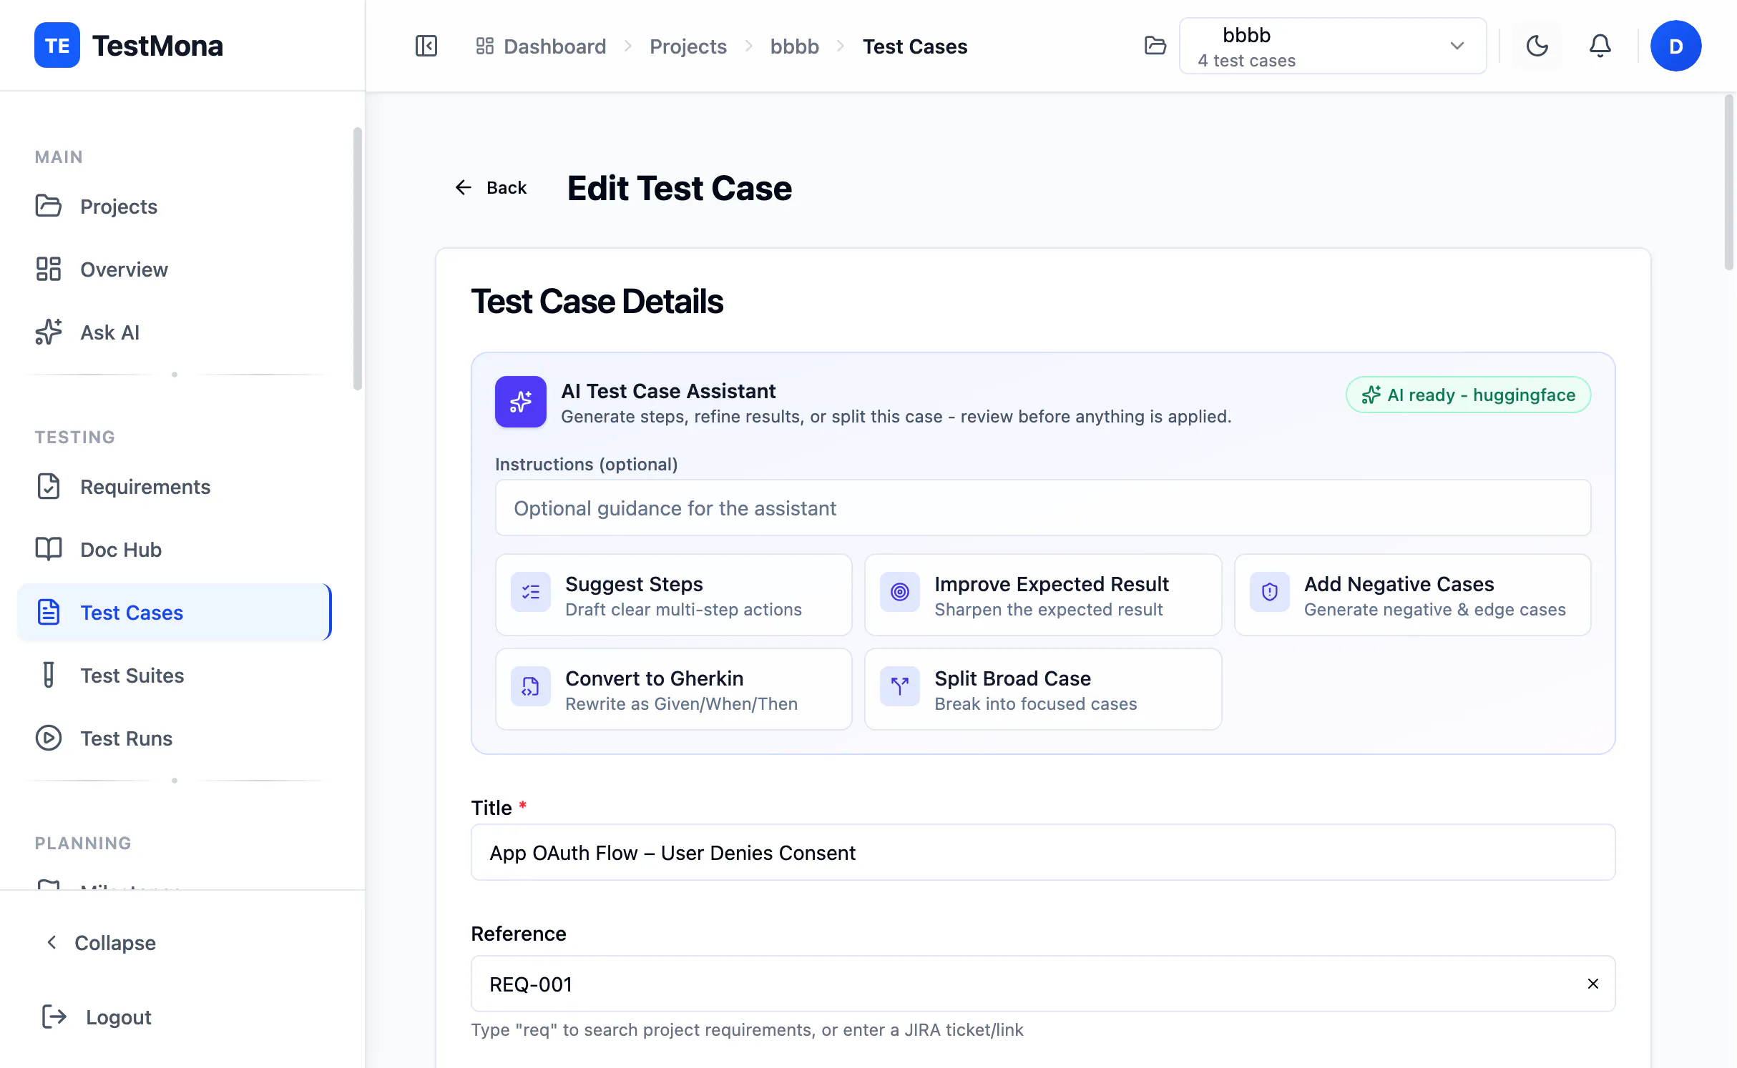The image size is (1737, 1068).
Task: Click the Improve Expected Result target icon
Action: [x=900, y=592]
